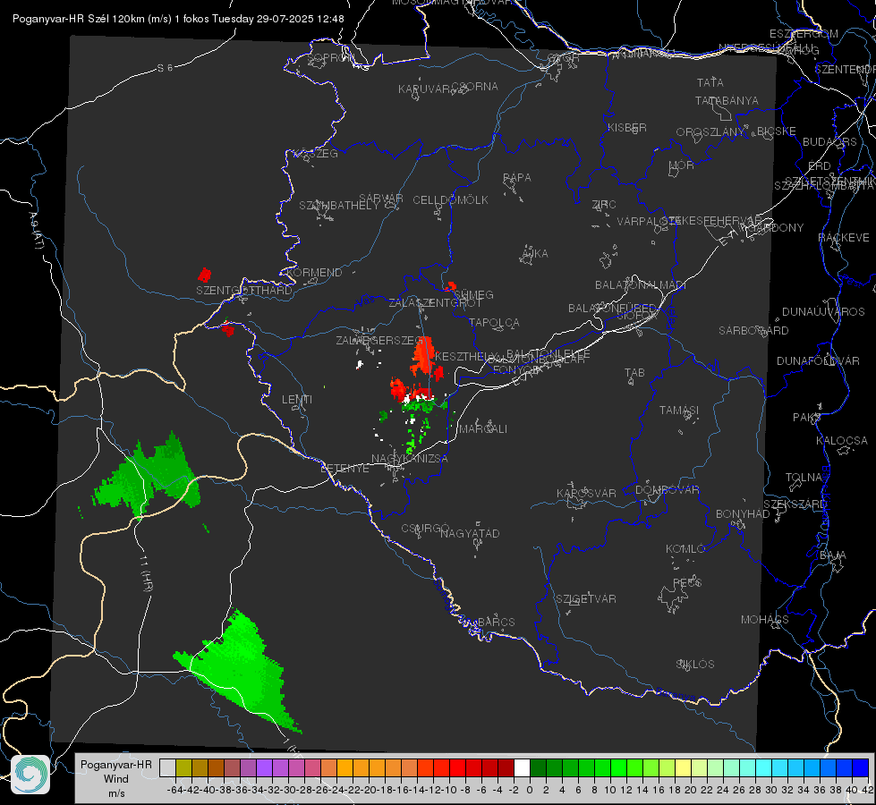The width and height of the screenshot is (876, 805).
Task: Select the NAGYATAD label
Action: [470, 533]
